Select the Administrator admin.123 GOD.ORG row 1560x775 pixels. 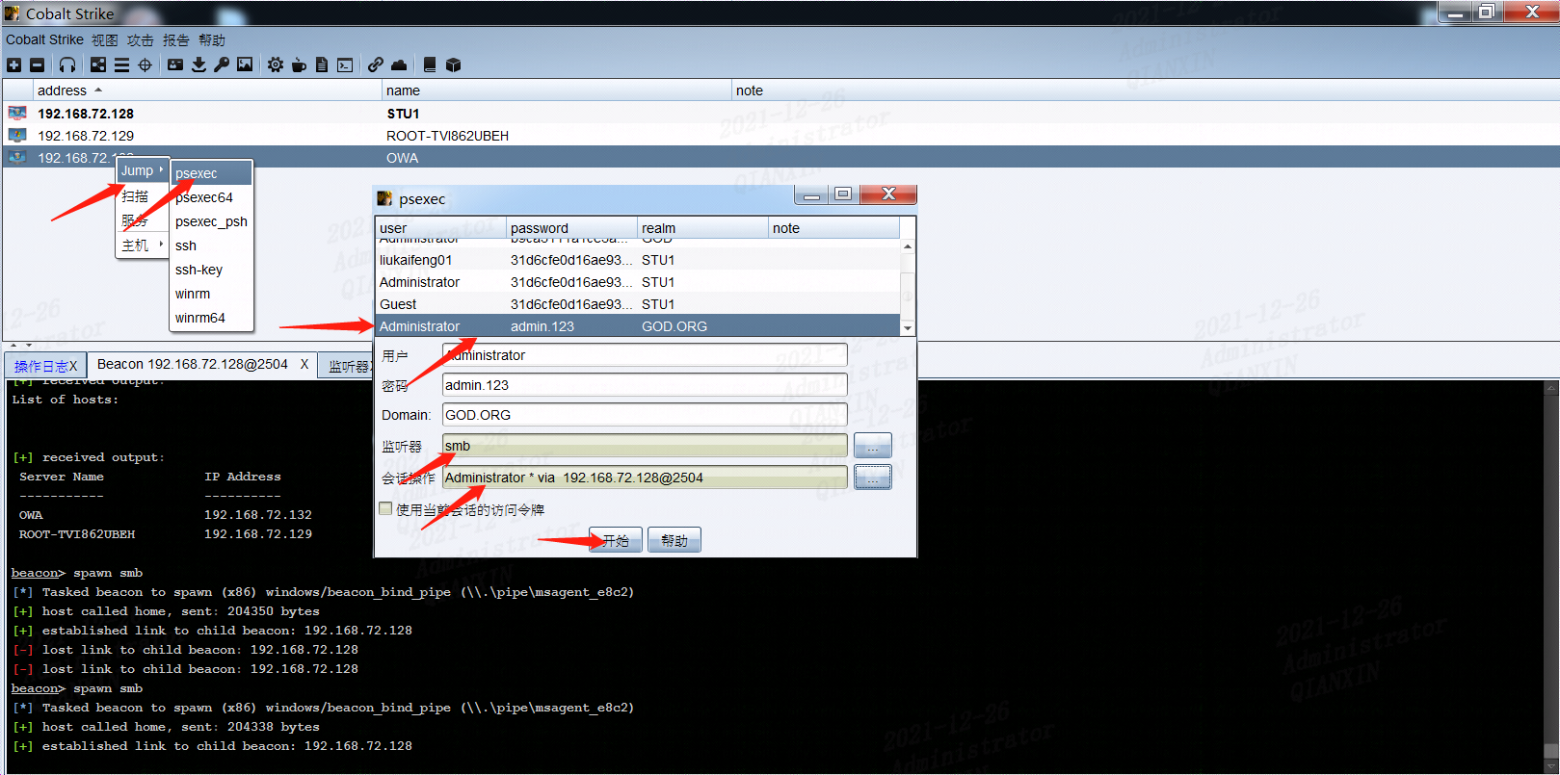pos(638,326)
